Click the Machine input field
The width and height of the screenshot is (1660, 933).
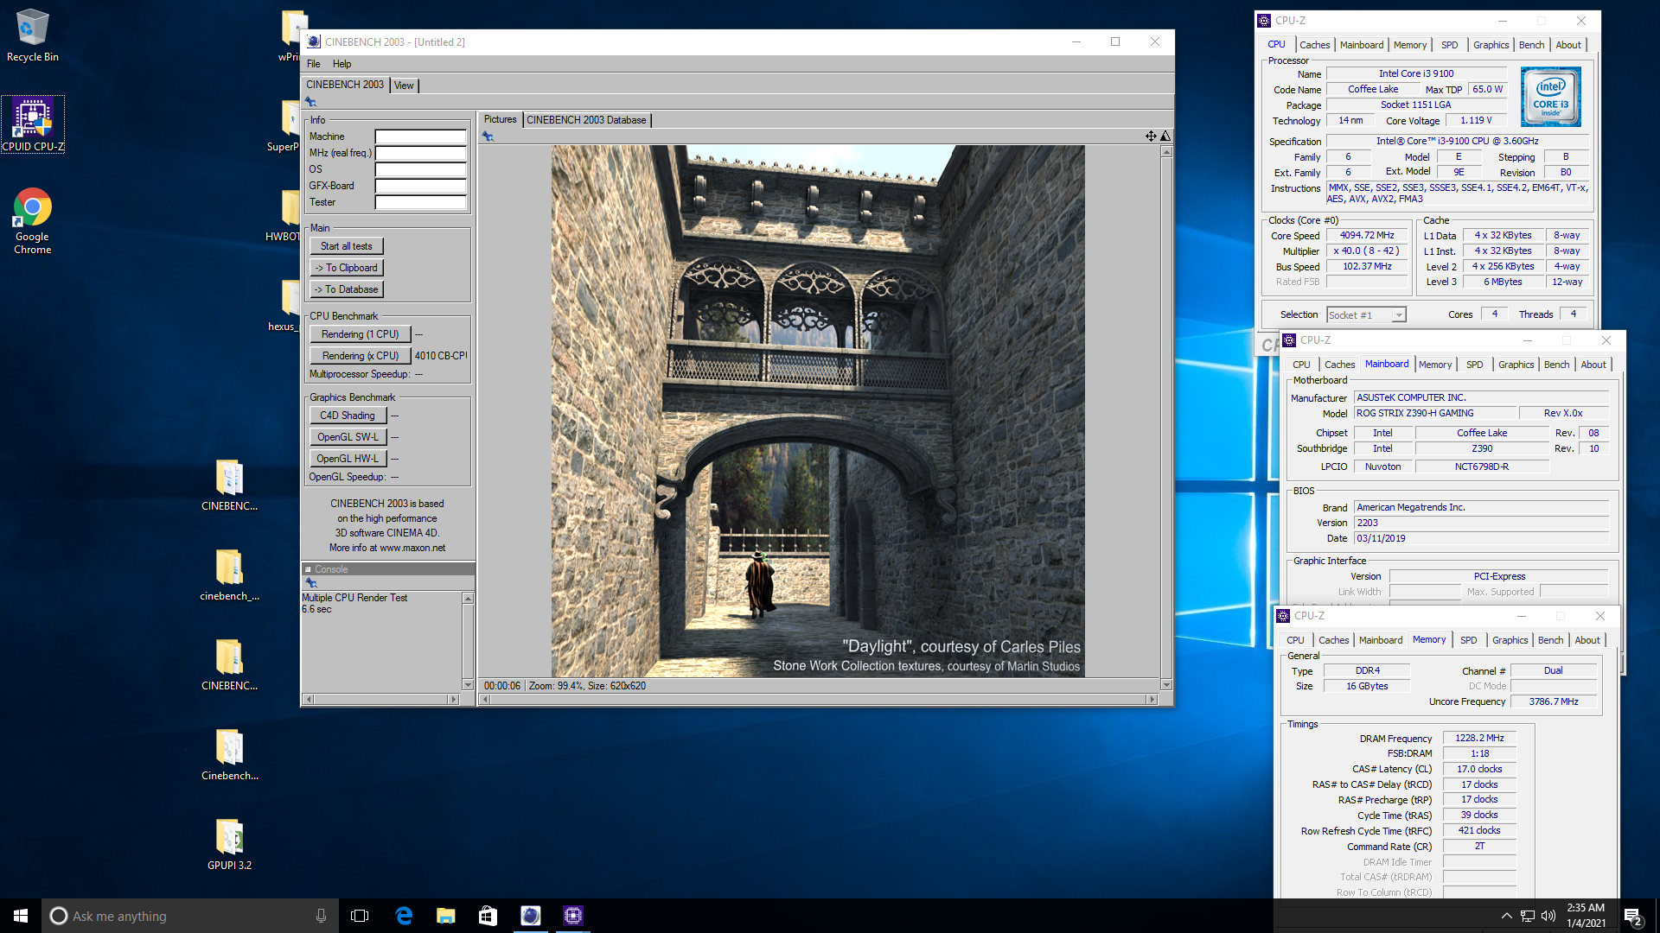[420, 136]
